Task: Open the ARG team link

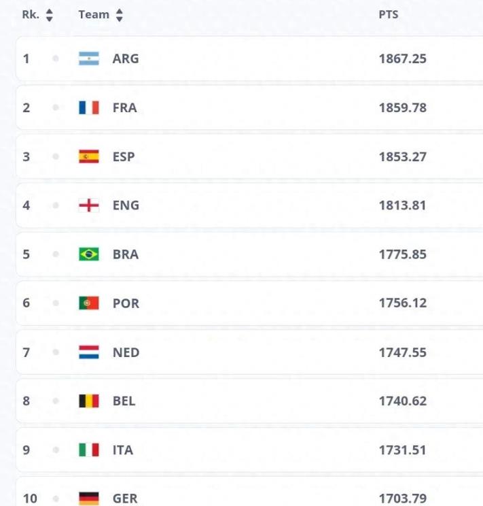Action: [126, 58]
